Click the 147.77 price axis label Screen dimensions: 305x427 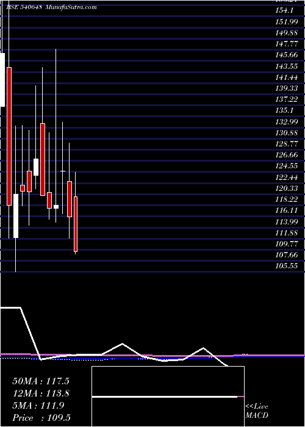[x=287, y=44]
